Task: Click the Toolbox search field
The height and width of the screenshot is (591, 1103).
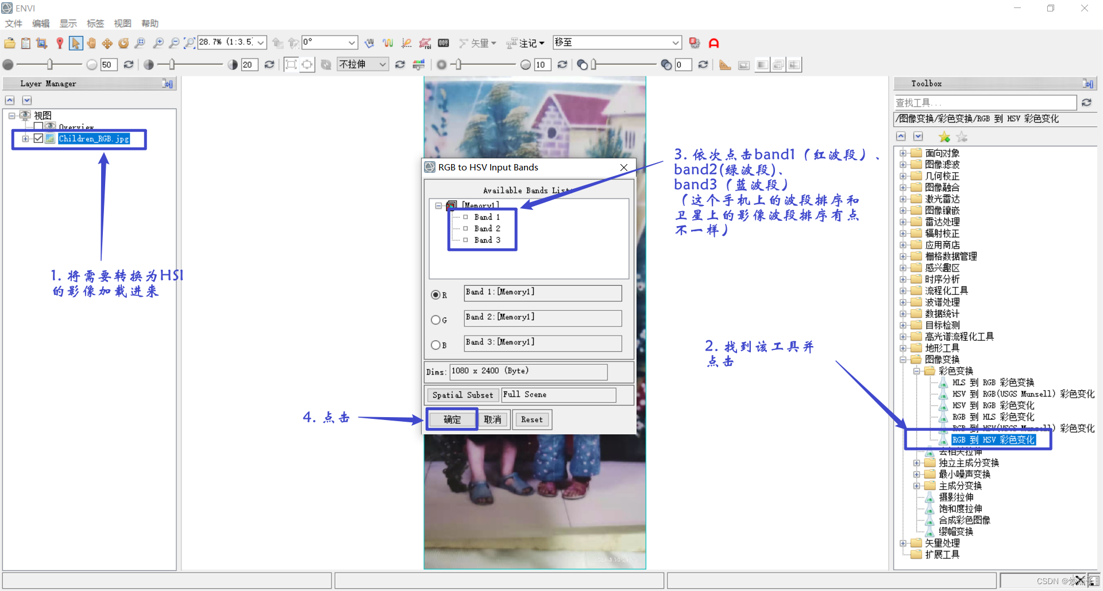Action: click(x=985, y=103)
